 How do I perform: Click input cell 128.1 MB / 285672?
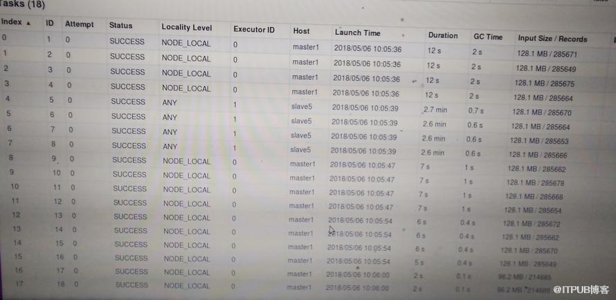[x=532, y=224]
